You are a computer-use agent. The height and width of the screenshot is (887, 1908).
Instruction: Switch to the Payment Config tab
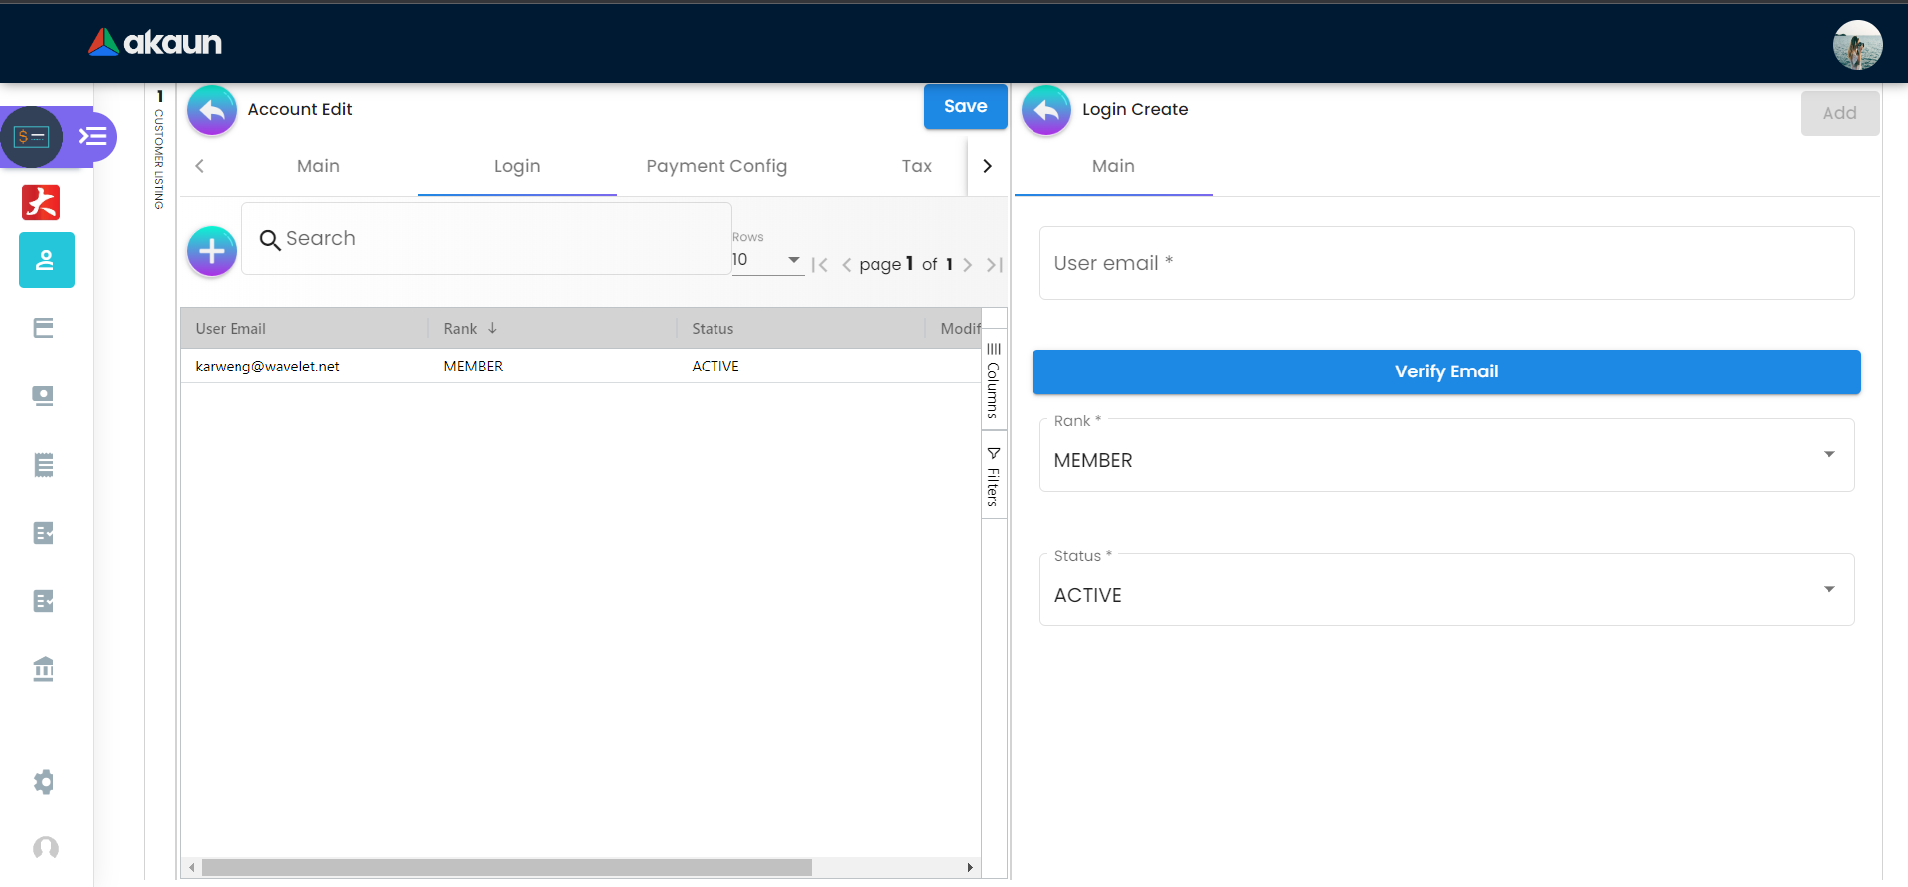pos(715,166)
